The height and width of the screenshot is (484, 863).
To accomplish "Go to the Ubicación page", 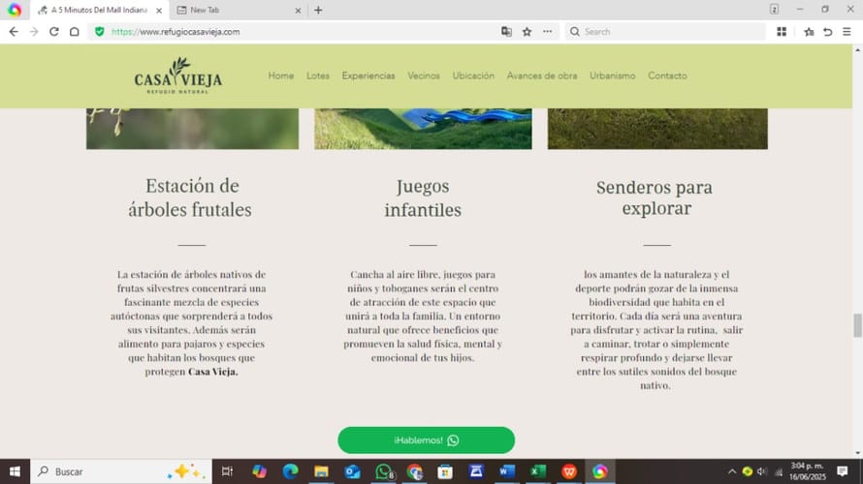I will click(x=473, y=76).
